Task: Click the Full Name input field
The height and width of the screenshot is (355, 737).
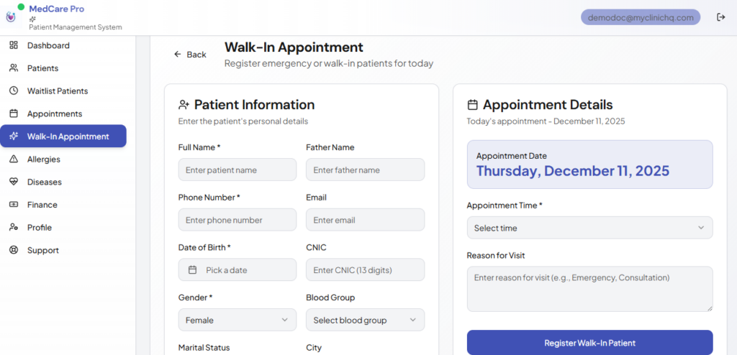Action: click(237, 170)
